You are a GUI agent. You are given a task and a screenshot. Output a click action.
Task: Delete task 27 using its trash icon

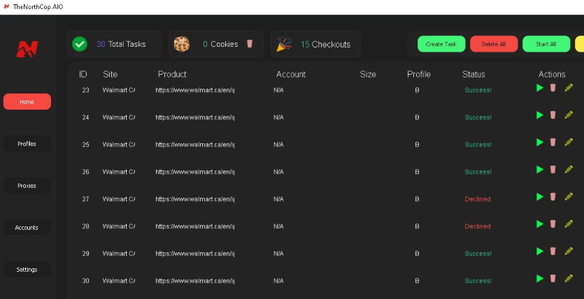tap(553, 196)
